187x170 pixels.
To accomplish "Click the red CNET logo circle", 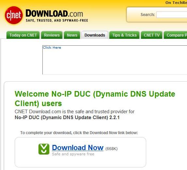I will coord(14,15).
